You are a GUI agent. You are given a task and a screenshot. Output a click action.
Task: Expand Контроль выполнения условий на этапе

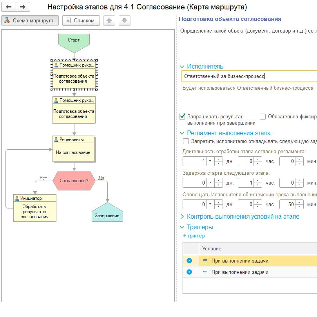tap(182, 217)
